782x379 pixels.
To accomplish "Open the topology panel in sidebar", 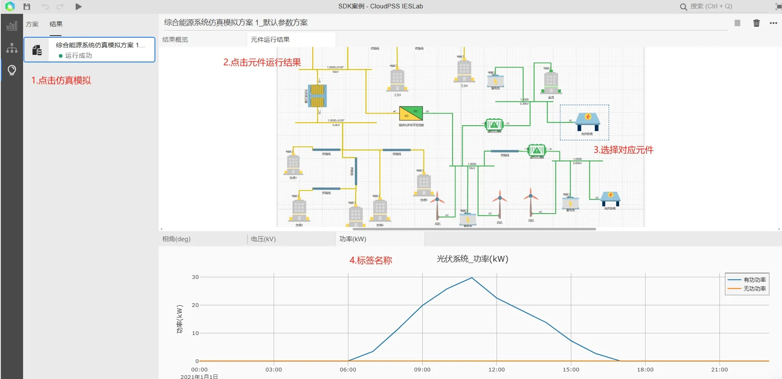I will click(12, 48).
